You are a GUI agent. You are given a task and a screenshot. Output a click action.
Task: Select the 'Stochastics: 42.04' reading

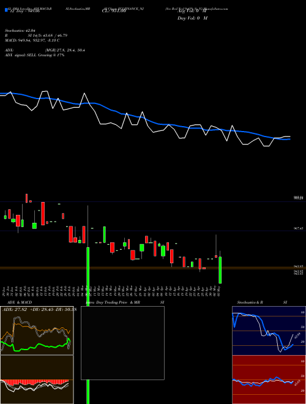(20, 31)
